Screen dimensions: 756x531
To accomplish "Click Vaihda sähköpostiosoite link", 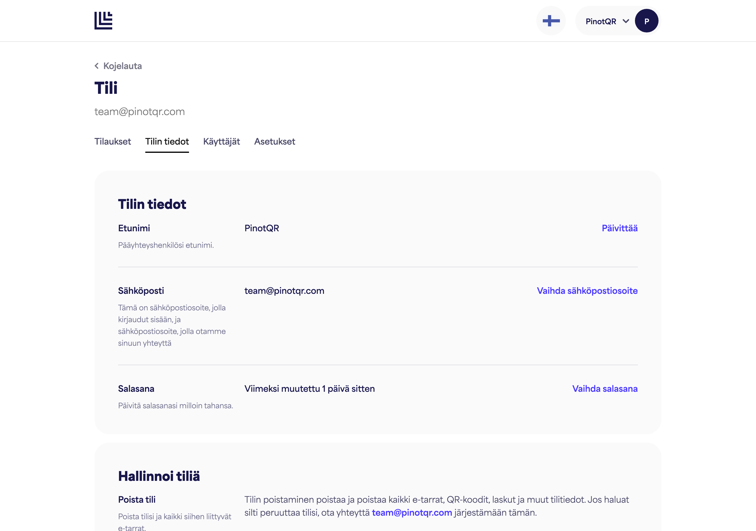I will [x=587, y=291].
